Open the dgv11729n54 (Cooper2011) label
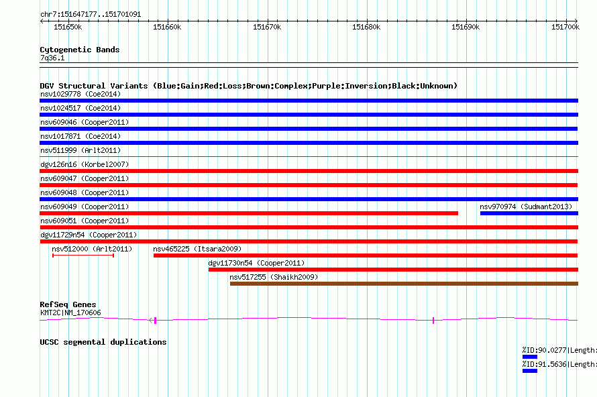 (x=89, y=235)
